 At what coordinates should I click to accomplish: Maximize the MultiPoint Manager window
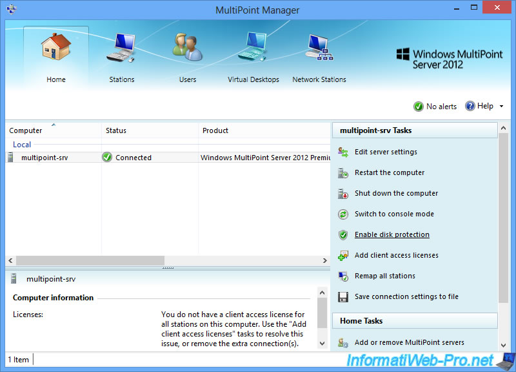[x=474, y=8]
